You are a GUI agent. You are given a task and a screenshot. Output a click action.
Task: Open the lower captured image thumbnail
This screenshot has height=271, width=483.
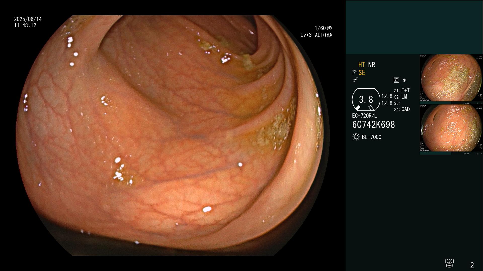click(x=451, y=129)
